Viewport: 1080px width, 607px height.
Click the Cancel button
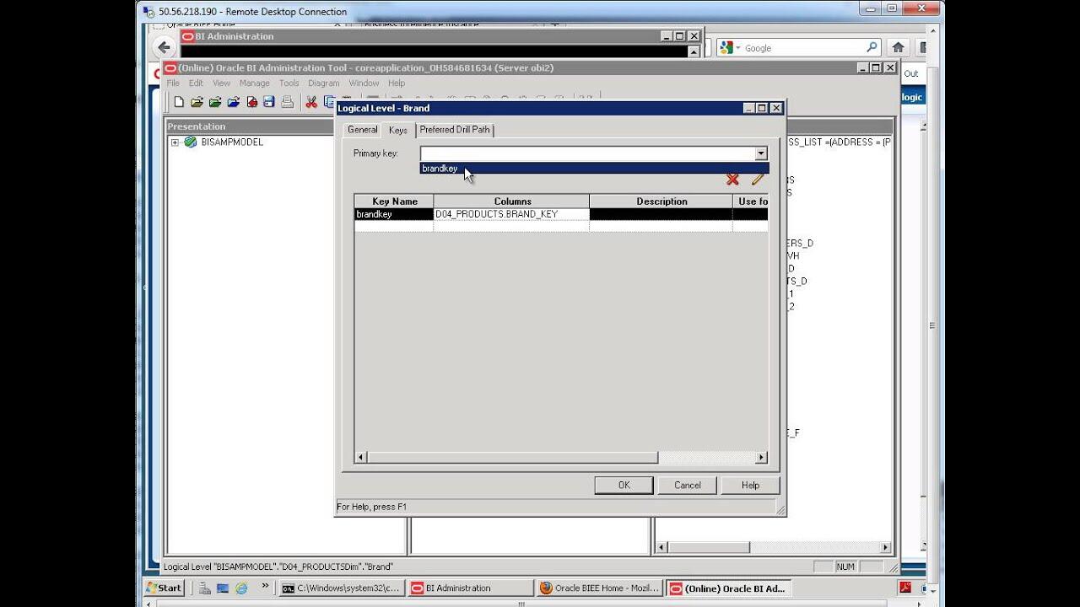(x=688, y=485)
